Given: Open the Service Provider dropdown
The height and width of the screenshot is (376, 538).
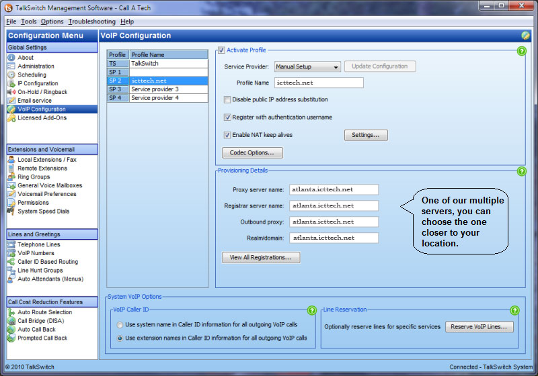Looking at the screenshot, I should (x=308, y=66).
